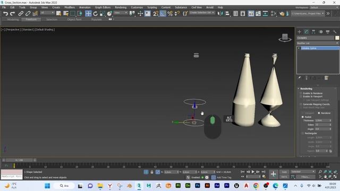
Task: Open the Graph Editors menu
Action: pyautogui.click(x=103, y=7)
